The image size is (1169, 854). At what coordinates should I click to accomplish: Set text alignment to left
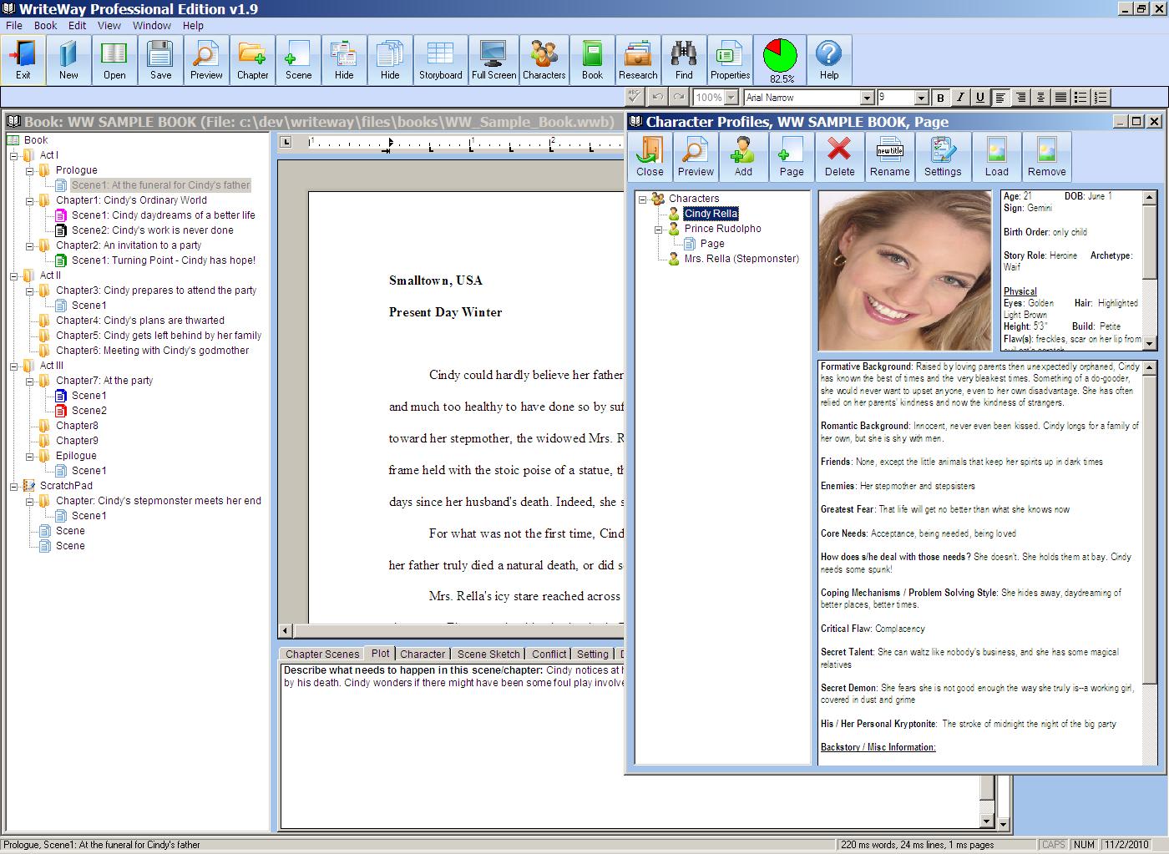pos(1000,98)
